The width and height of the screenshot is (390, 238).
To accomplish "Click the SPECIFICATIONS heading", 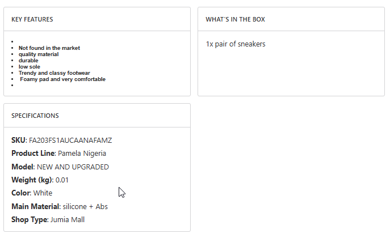I will (x=35, y=116).
